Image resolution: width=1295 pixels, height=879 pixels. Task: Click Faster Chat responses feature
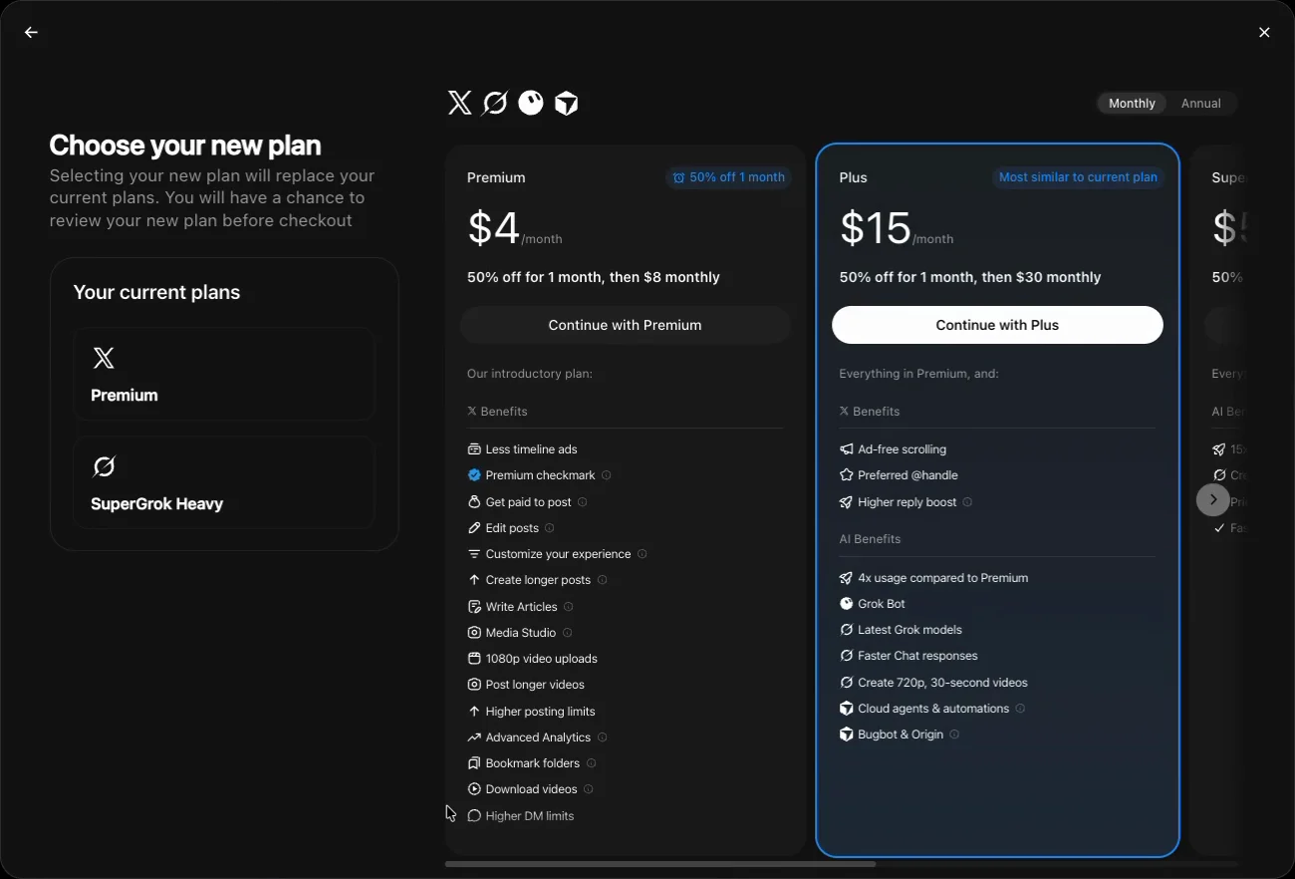pyautogui.click(x=908, y=656)
